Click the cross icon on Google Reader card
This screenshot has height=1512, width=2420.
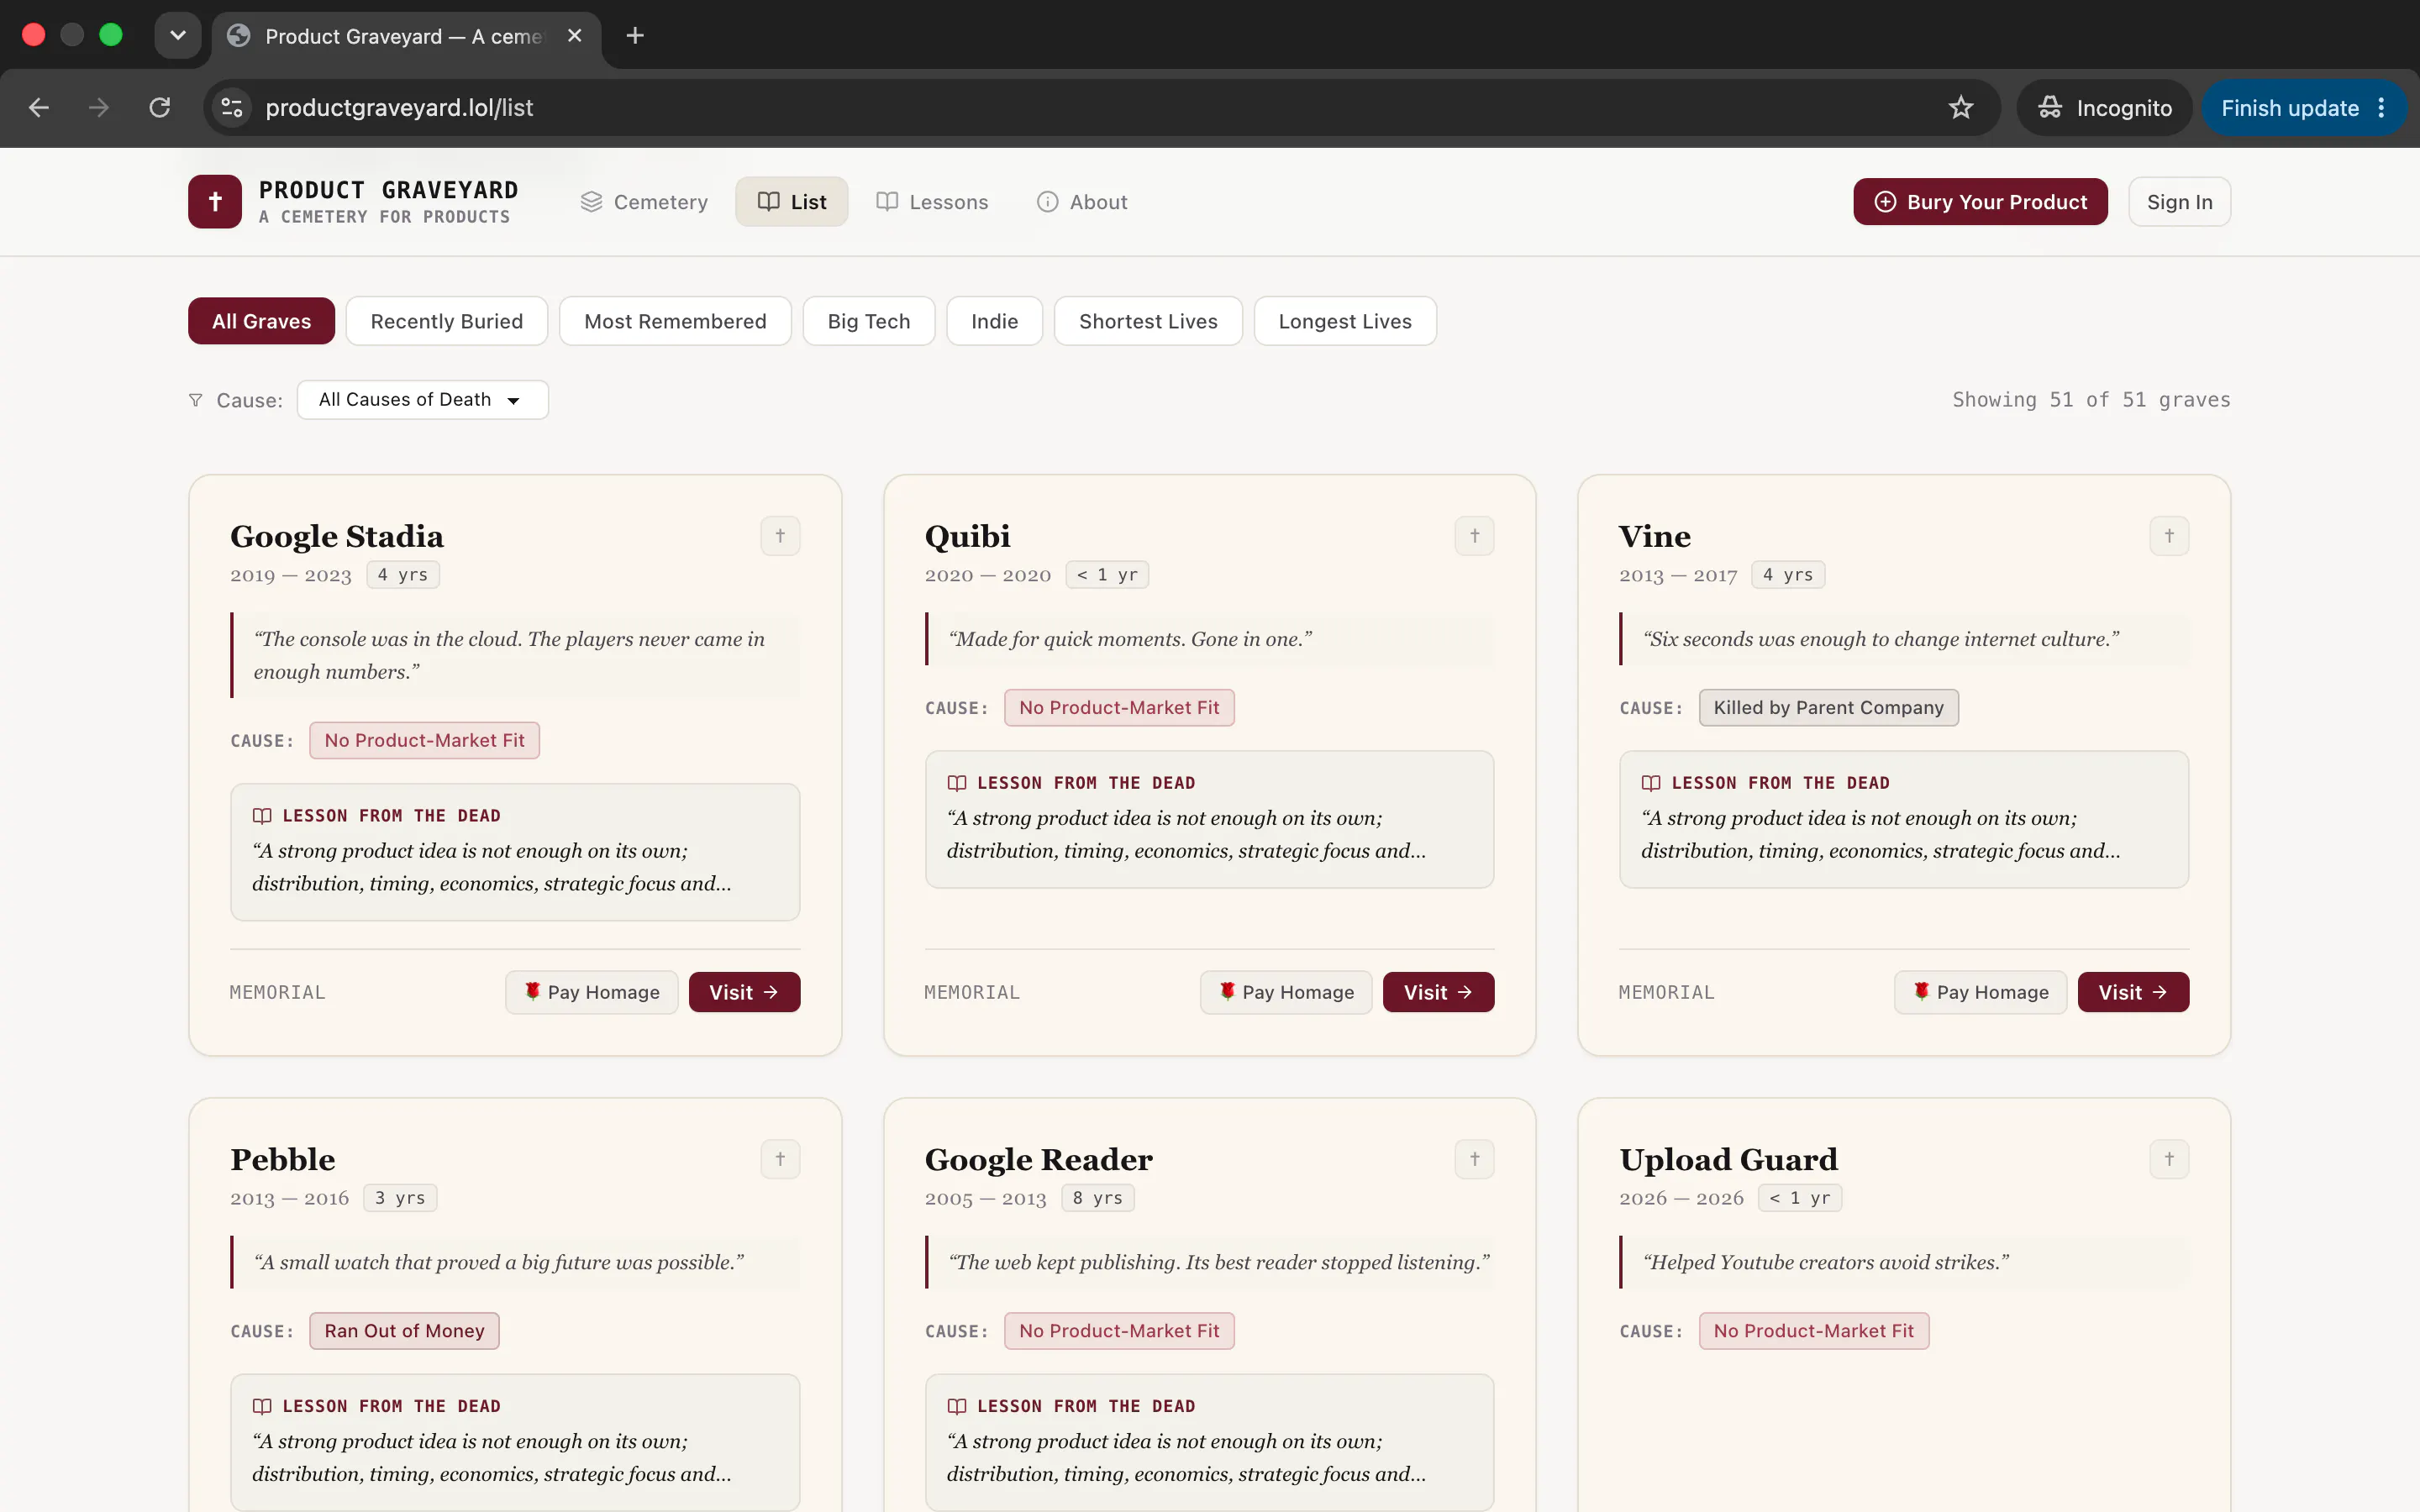(x=1474, y=1159)
